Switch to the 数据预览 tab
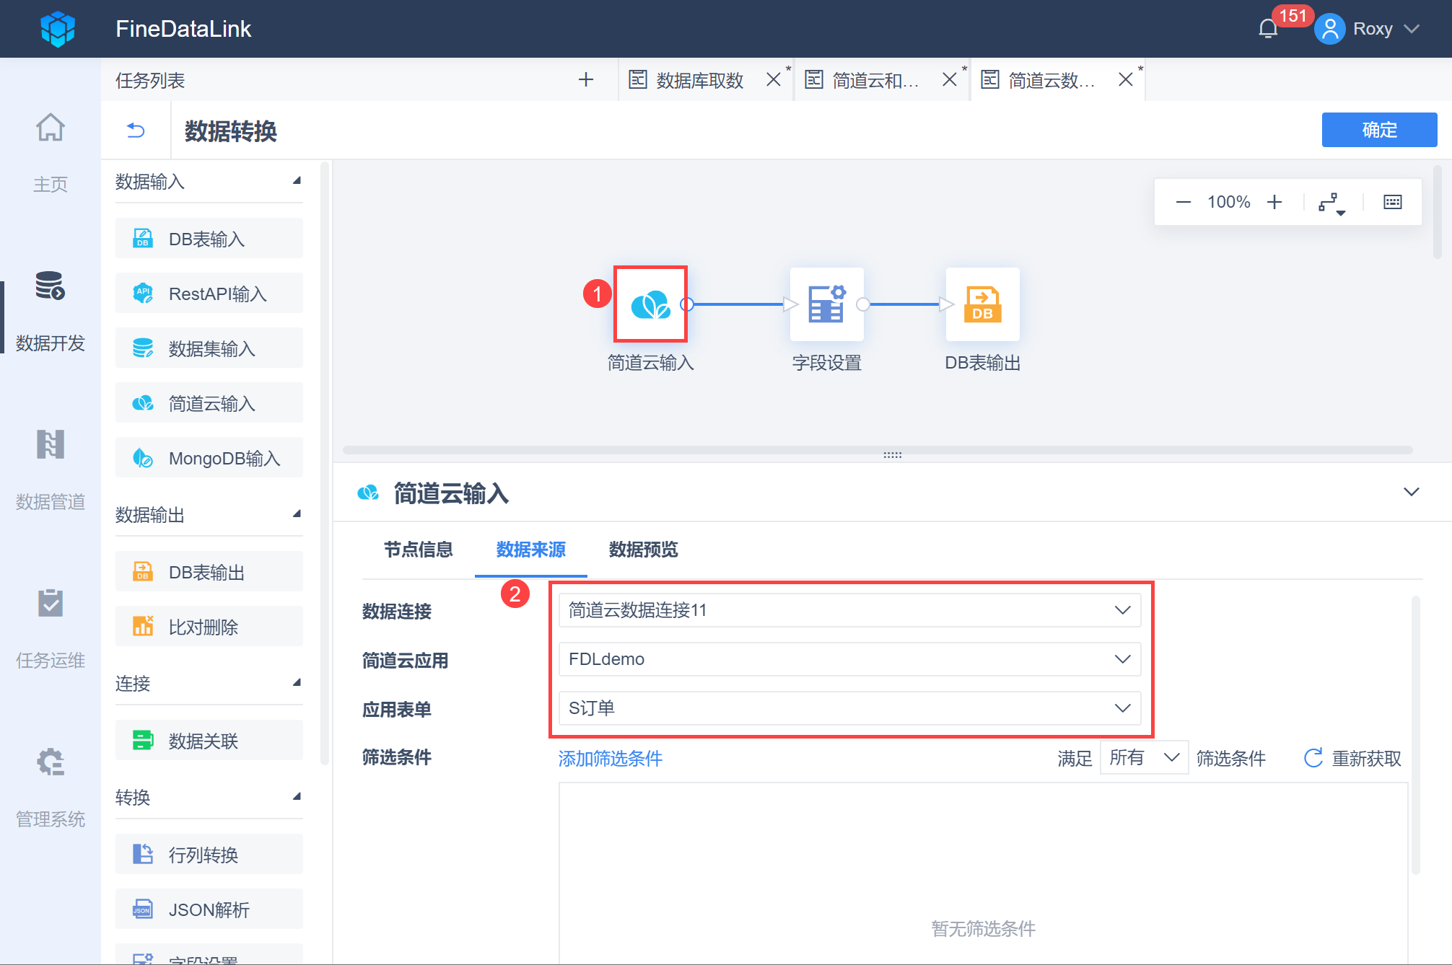This screenshot has width=1452, height=965. pos(643,550)
